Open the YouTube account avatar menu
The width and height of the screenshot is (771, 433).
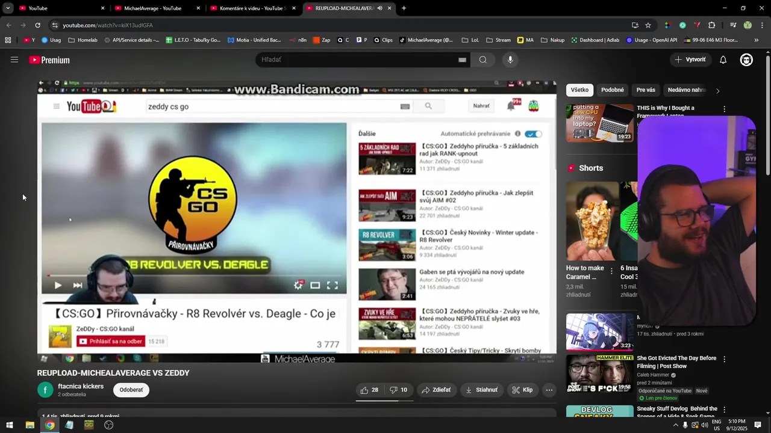pos(746,60)
